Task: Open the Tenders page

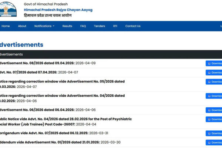Action: (x=100, y=26)
